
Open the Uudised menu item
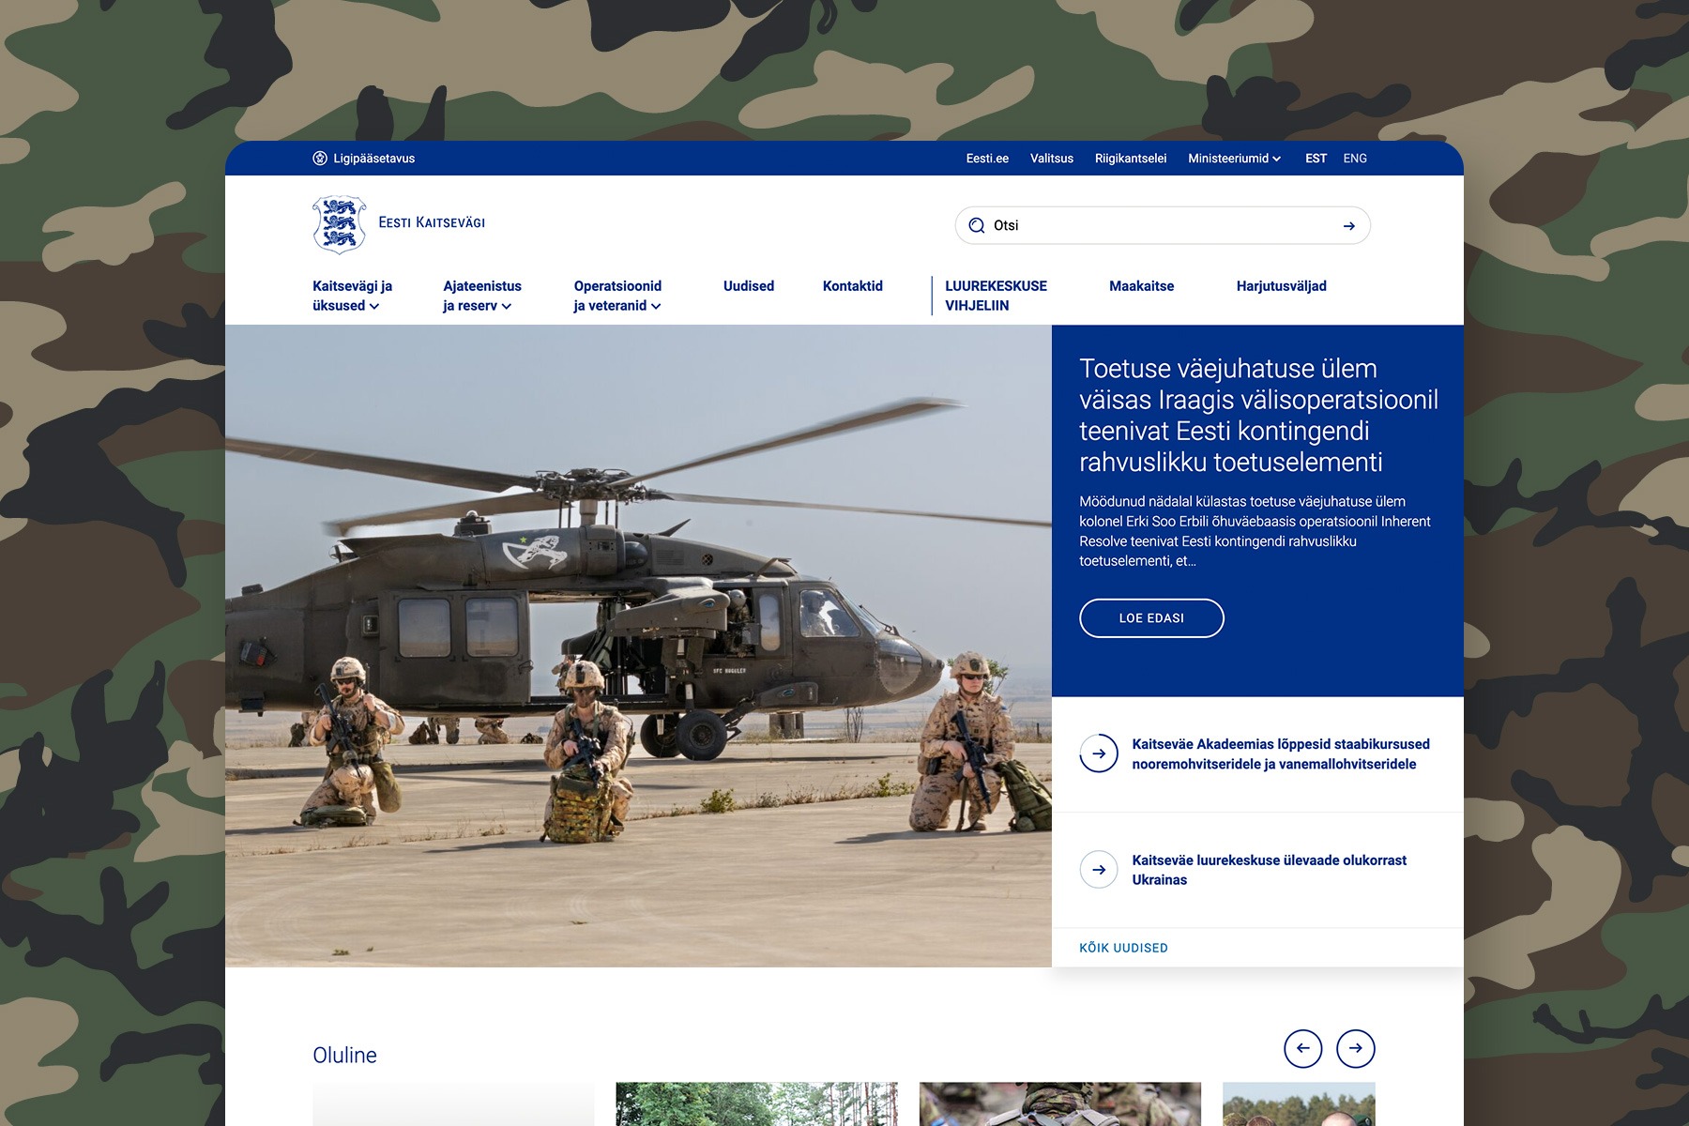pos(748,286)
